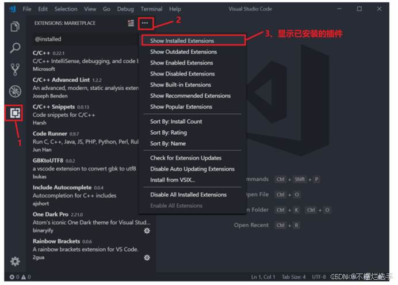This screenshot has height=285, width=398.
Task: Open the Edit menu
Action: tap(43, 9)
